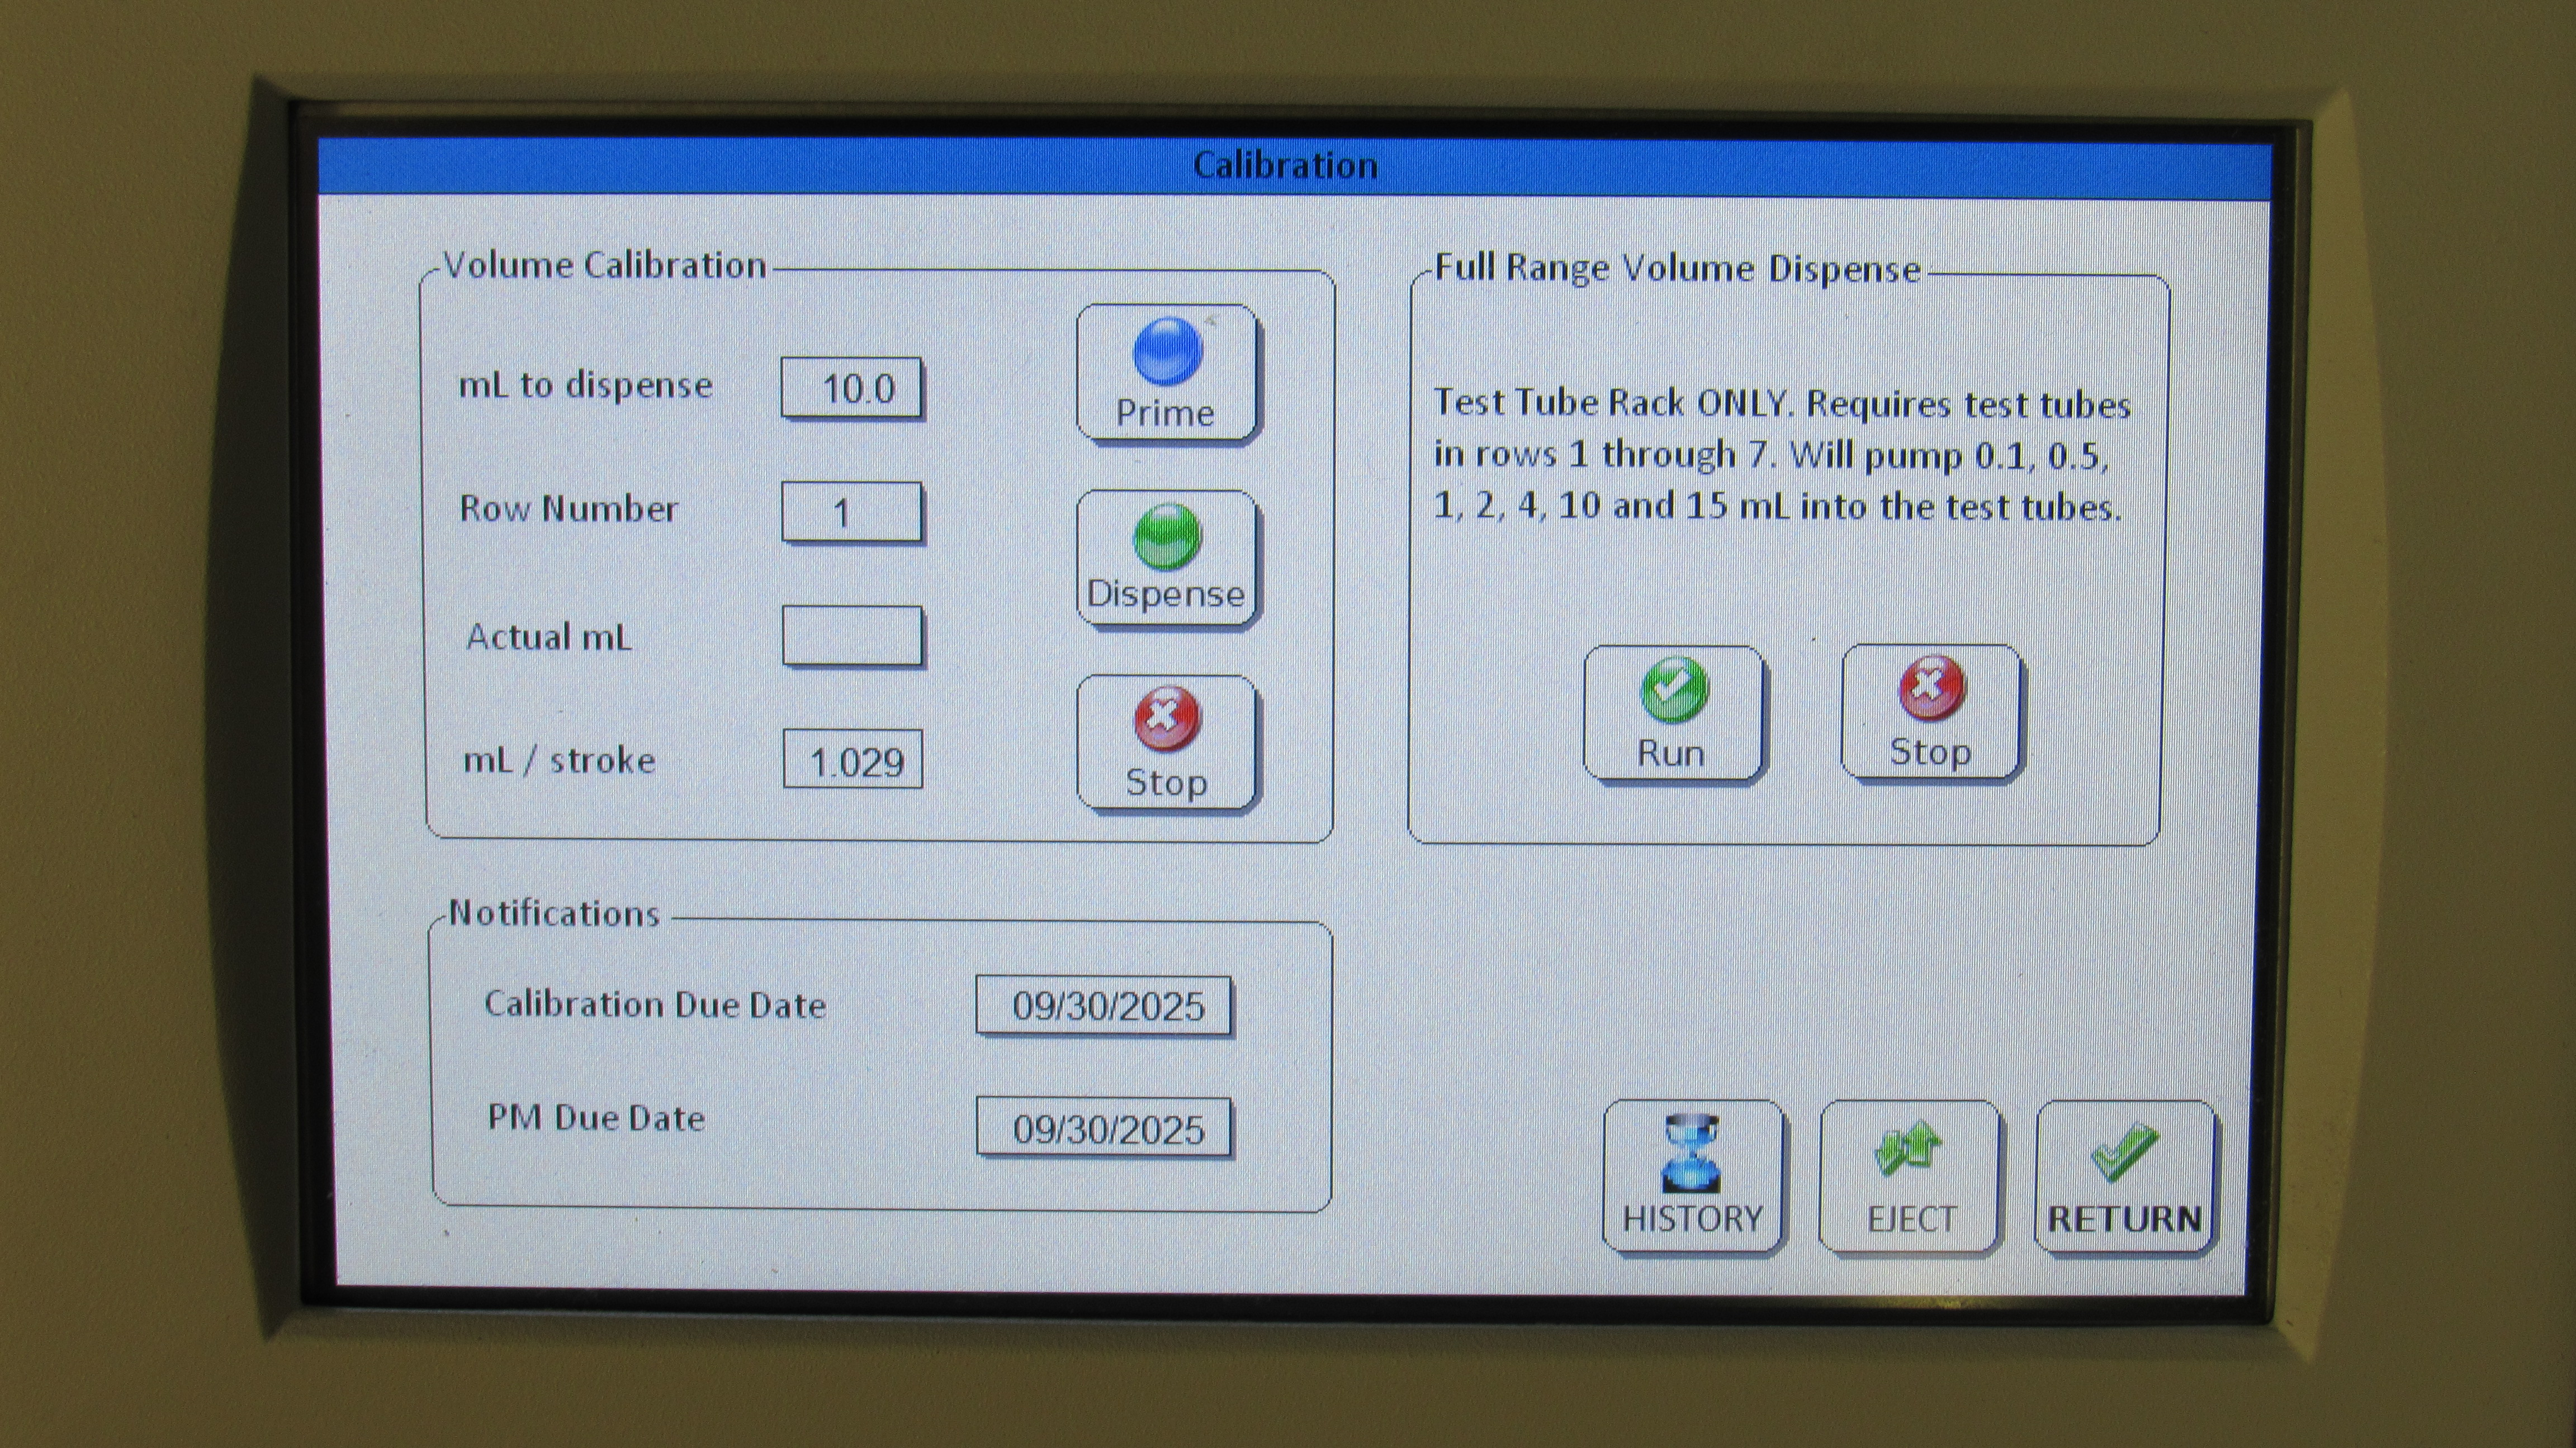Tap the empty Actual mL field

click(x=852, y=636)
